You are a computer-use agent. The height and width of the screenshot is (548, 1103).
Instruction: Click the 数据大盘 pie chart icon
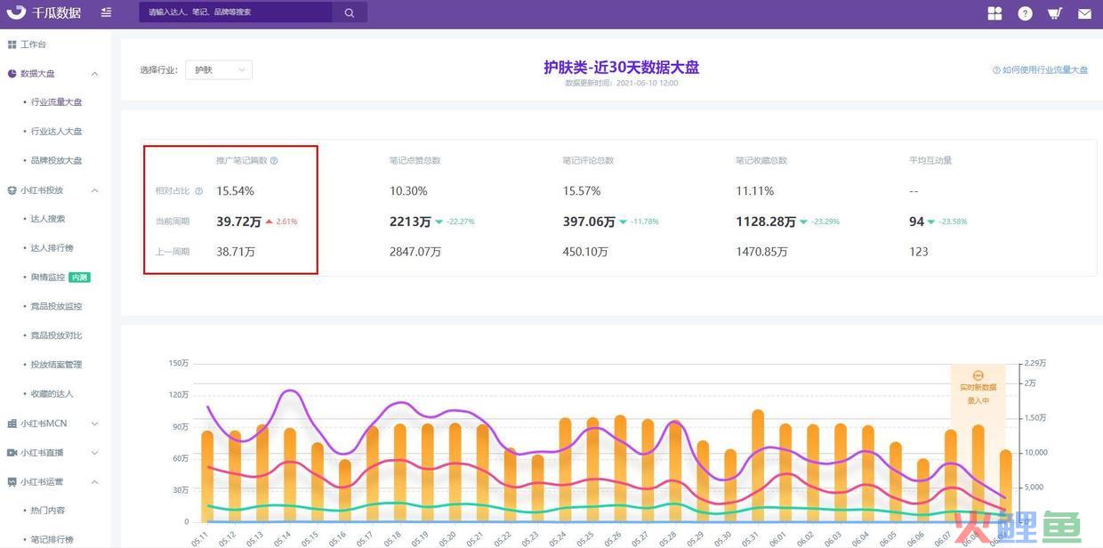tap(12, 74)
